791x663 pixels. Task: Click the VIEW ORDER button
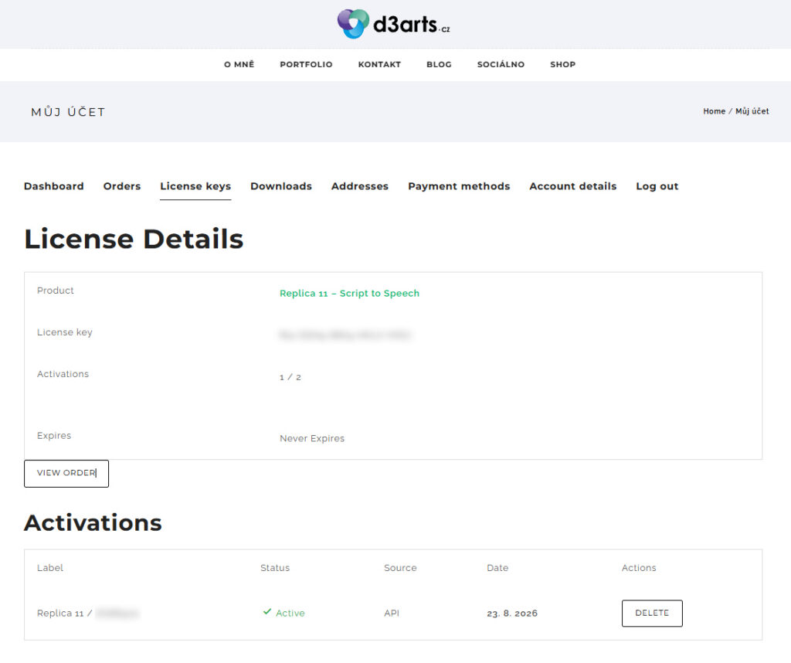click(x=66, y=473)
